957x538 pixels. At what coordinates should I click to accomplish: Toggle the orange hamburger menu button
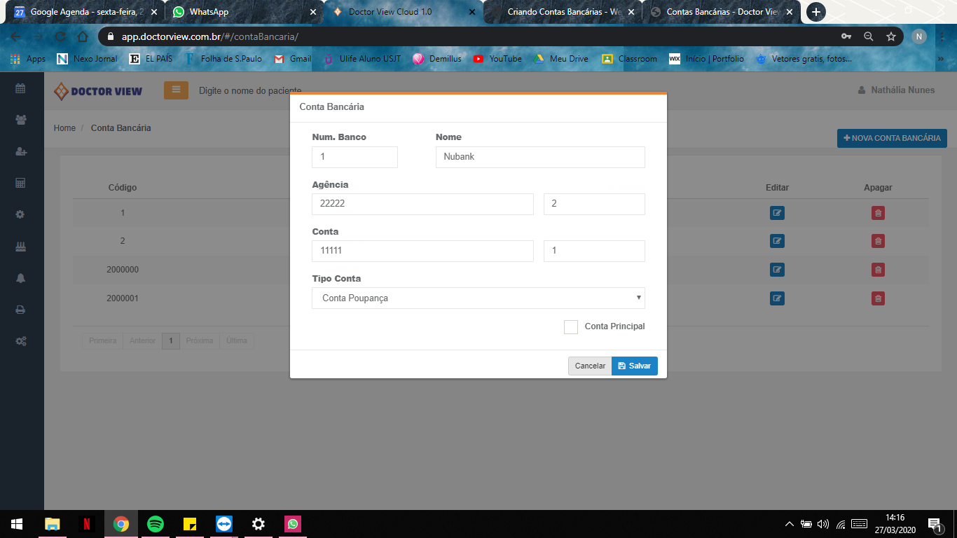(176, 90)
